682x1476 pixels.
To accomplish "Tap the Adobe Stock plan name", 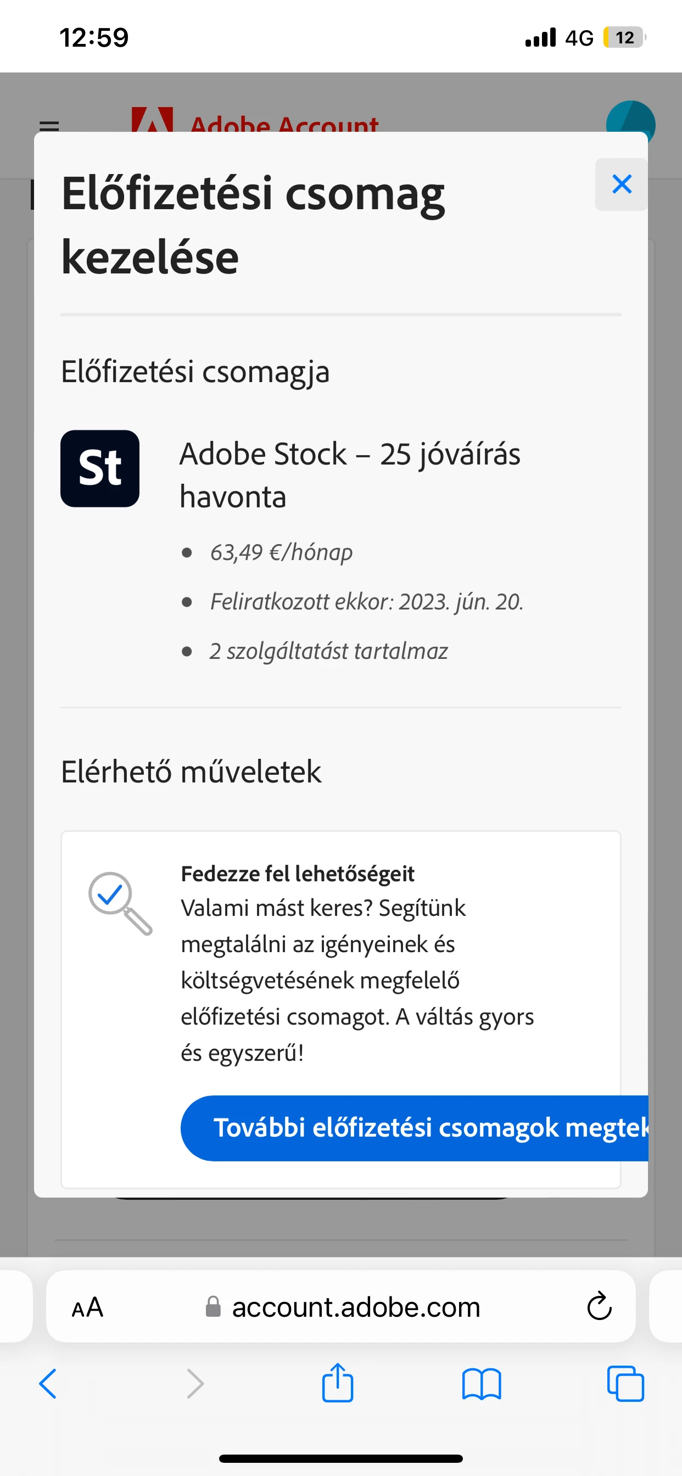I will pyautogui.click(x=350, y=474).
